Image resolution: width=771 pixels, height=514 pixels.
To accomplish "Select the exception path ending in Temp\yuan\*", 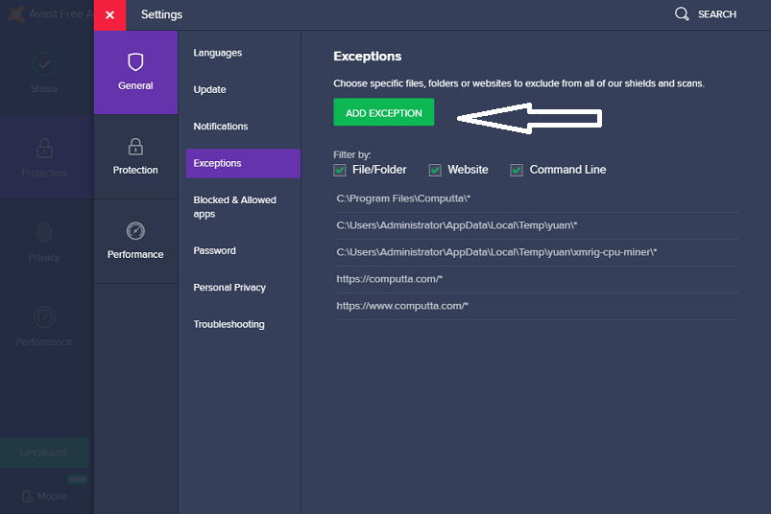I will (537, 225).
